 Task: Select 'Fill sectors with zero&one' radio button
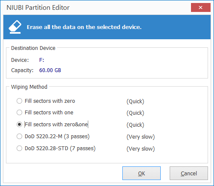click(x=19, y=125)
